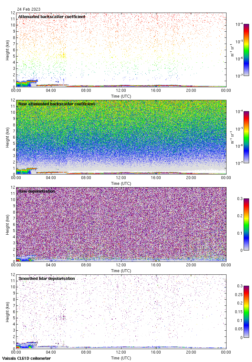252x362 pixels.
Task: Click the 0.05 value on smoothed depolarisation colorbar
Action: [x=239, y=329]
